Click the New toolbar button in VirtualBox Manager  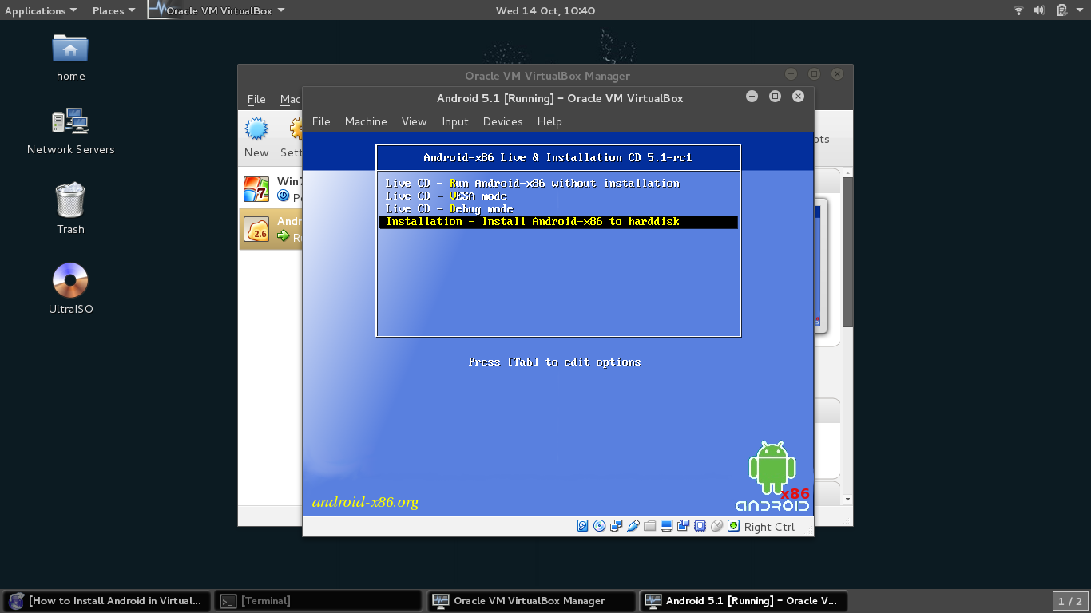point(256,136)
